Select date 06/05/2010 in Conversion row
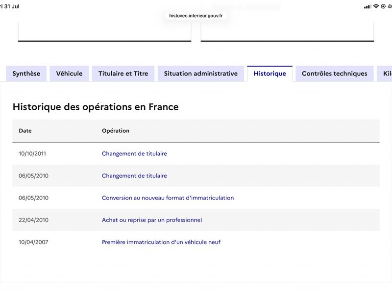Viewport: 392px width, 294px height. pyautogui.click(x=33, y=198)
